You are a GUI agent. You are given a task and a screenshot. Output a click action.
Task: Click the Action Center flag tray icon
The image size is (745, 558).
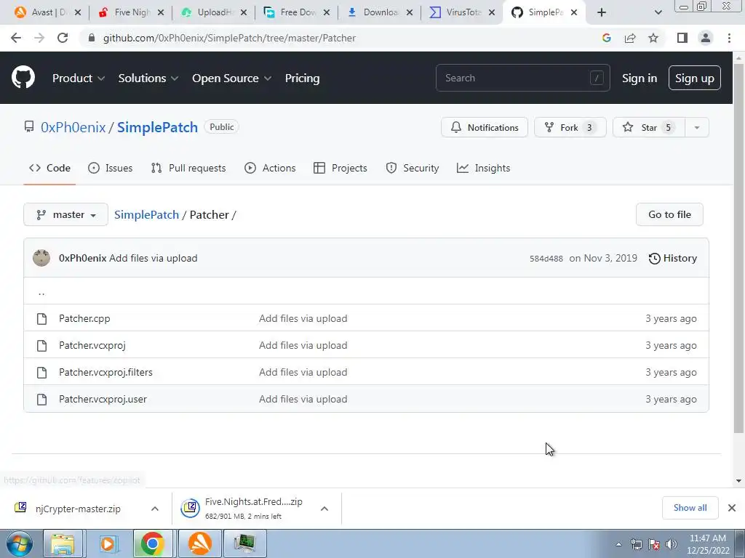[654, 544]
